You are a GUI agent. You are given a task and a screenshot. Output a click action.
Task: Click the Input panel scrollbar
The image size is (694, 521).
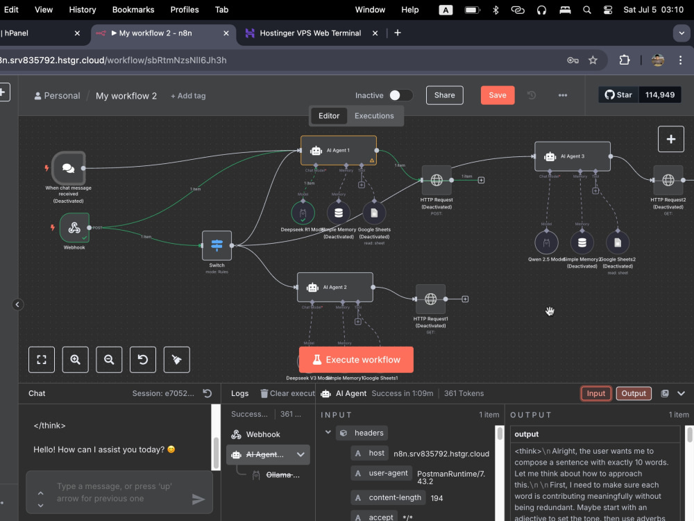click(x=500, y=433)
